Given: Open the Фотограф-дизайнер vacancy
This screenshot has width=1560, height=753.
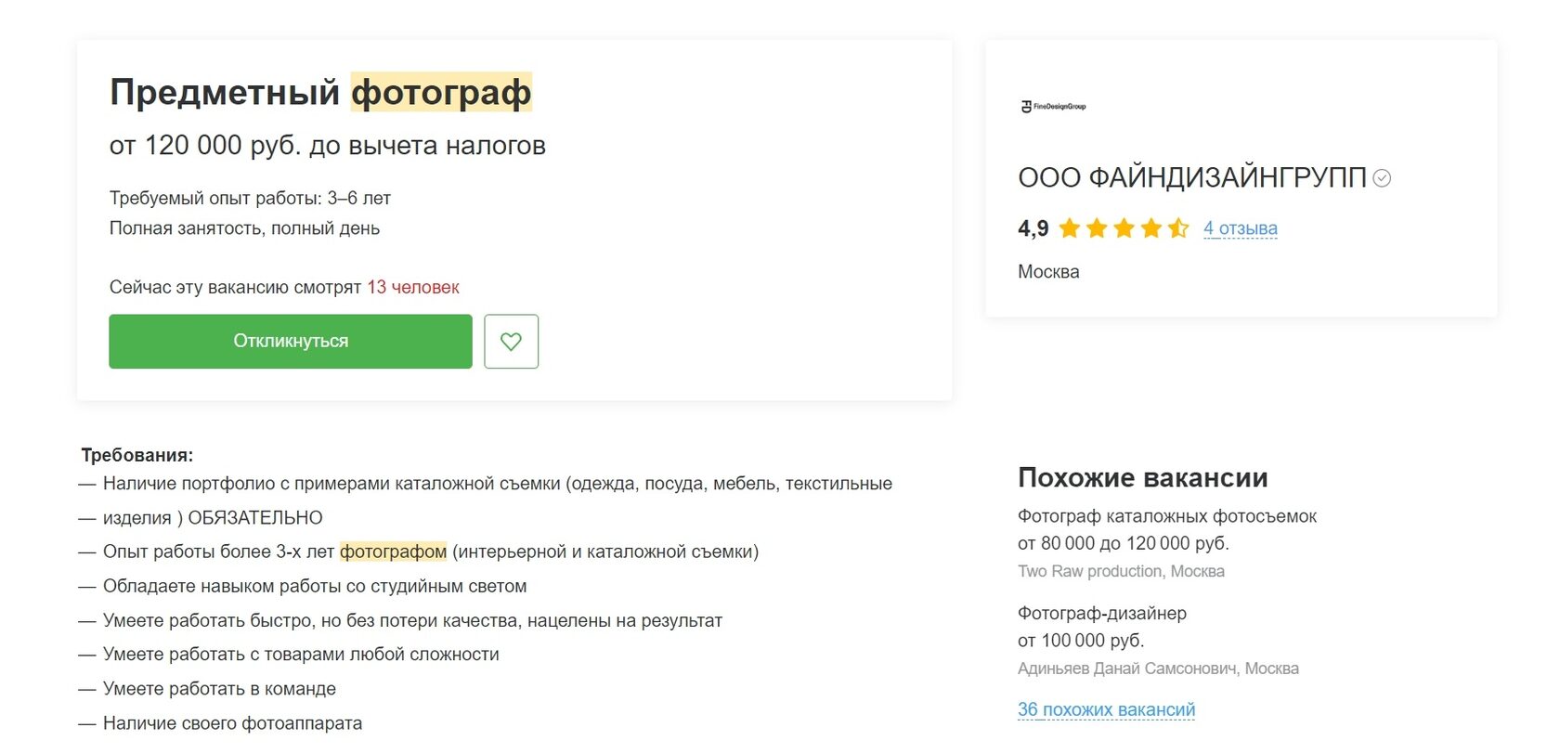Looking at the screenshot, I should tap(1101, 614).
